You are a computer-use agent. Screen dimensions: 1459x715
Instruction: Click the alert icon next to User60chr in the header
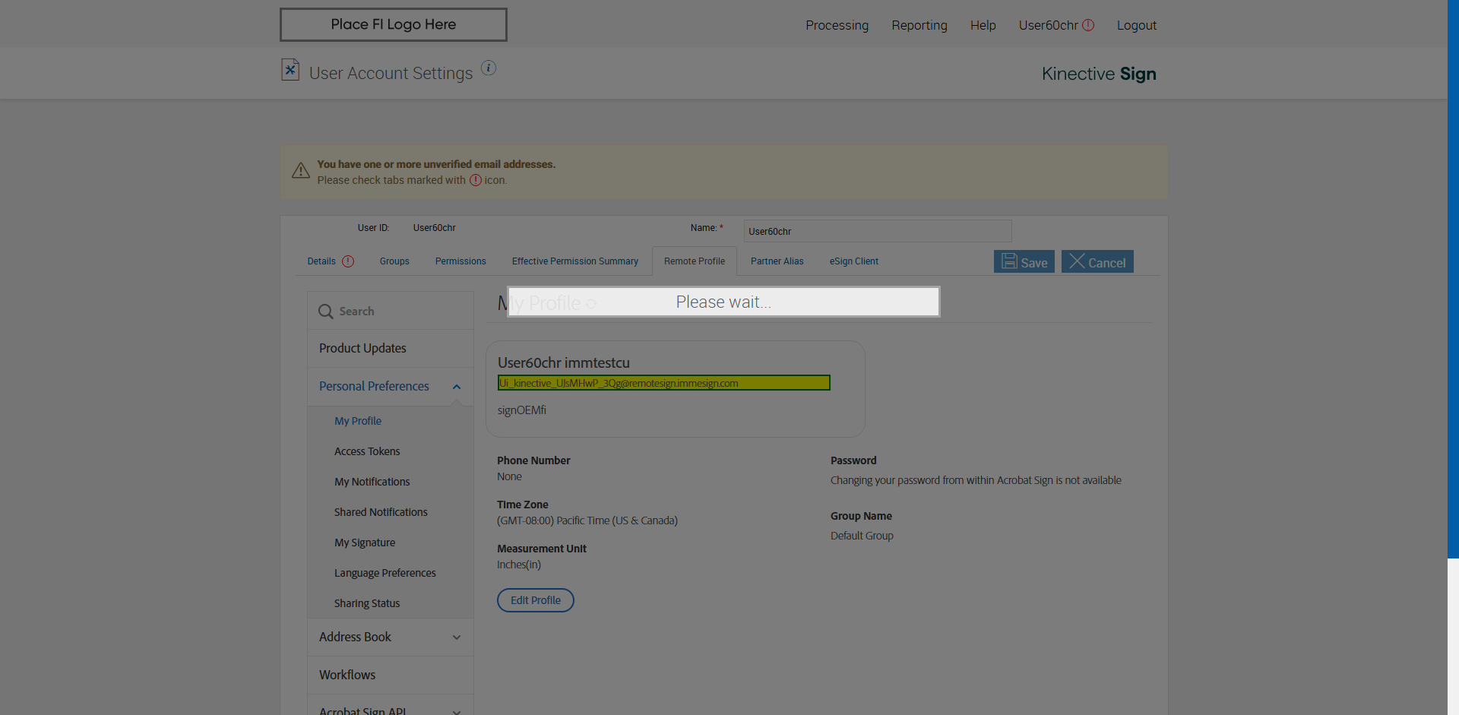[1088, 25]
